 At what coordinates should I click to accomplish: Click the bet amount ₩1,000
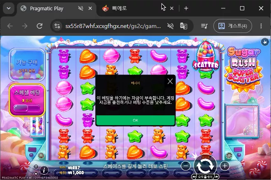(76, 173)
